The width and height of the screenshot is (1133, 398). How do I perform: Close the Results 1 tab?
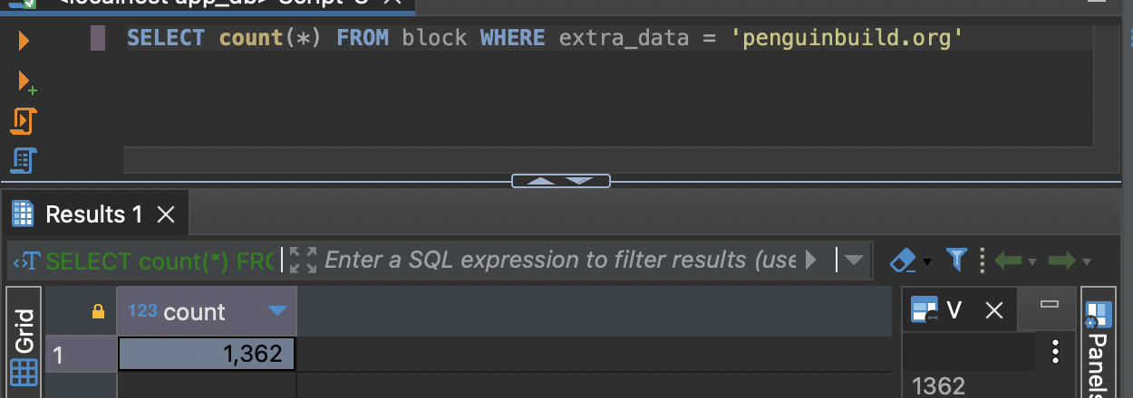[x=165, y=214]
